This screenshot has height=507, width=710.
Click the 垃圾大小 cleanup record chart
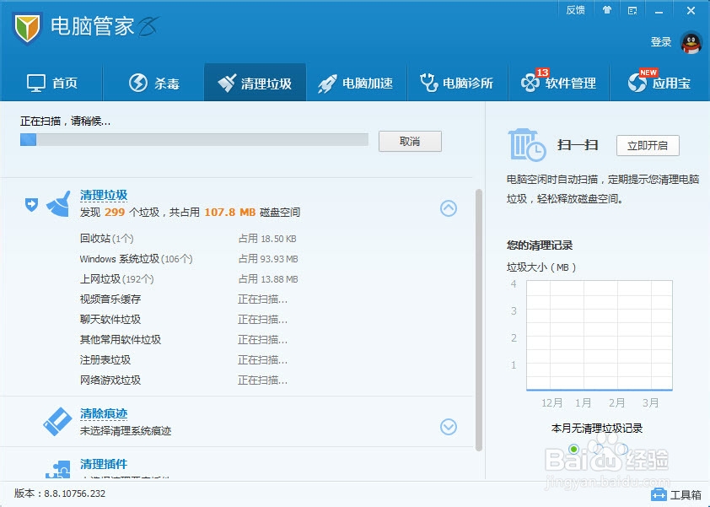point(599,333)
